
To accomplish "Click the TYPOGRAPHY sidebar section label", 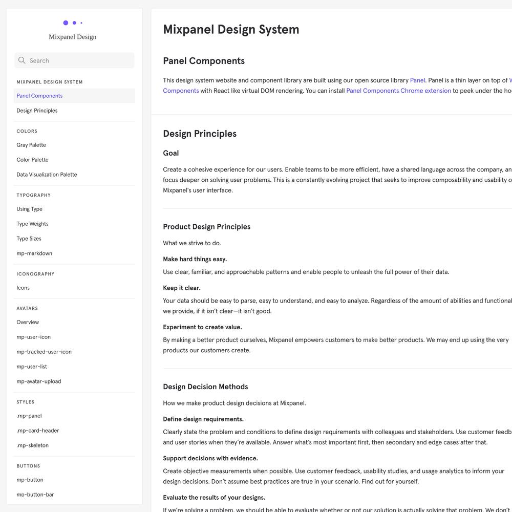I will click(34, 195).
